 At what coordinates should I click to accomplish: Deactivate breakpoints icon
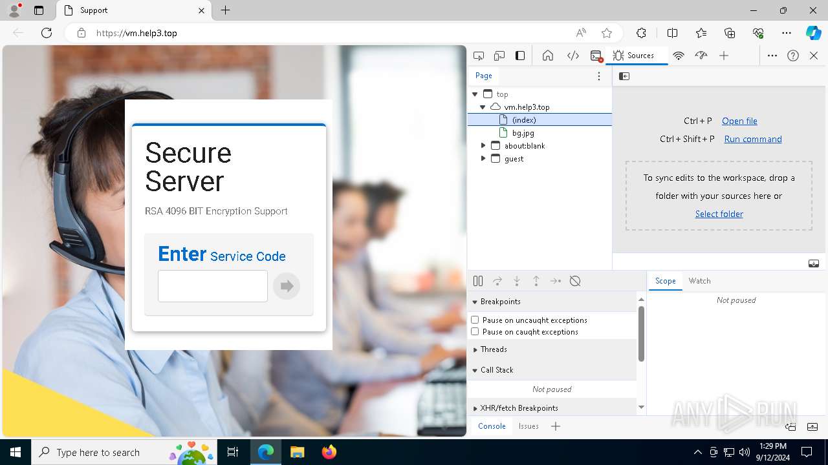point(575,281)
